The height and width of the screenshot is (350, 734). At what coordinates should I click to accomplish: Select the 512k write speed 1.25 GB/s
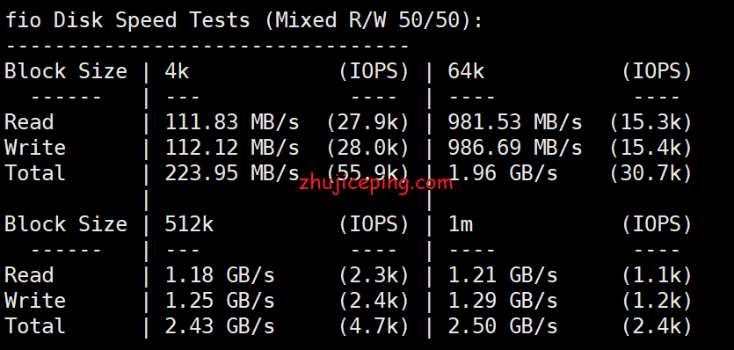(x=220, y=301)
